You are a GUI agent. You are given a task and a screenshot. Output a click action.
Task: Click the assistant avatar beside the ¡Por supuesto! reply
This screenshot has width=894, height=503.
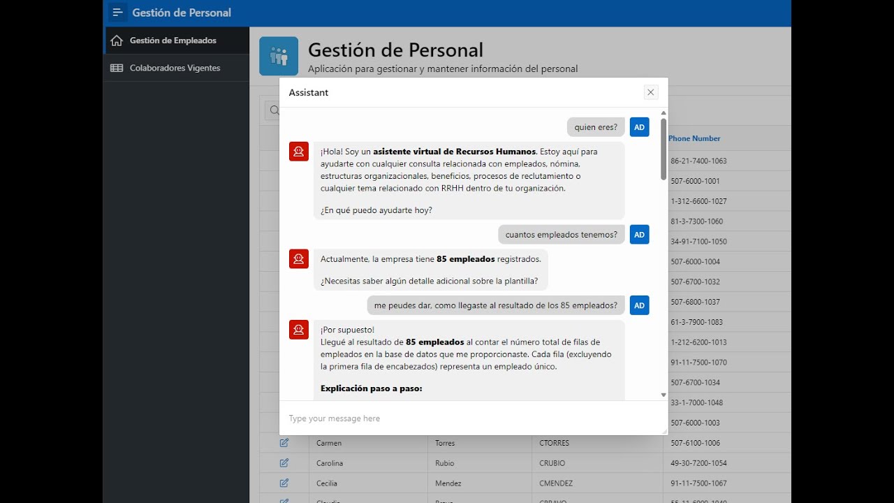pyautogui.click(x=299, y=330)
